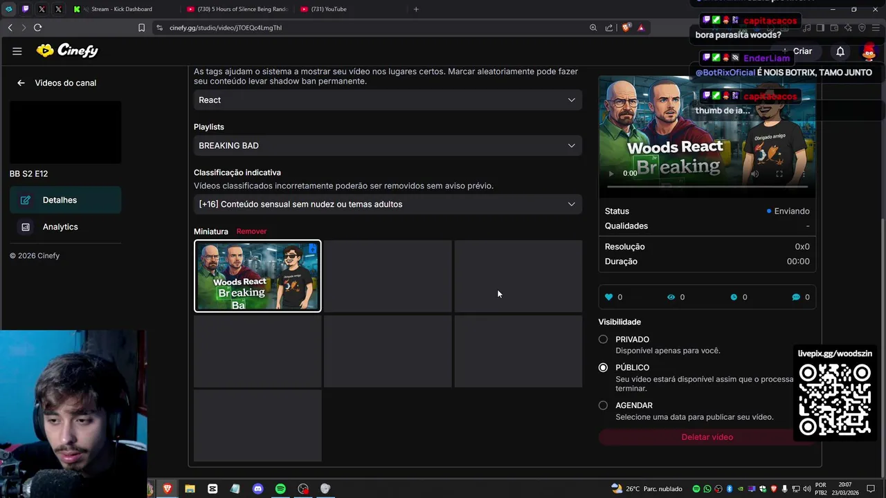
Task: Open the classificação indicativa +16 dropdown
Action: tap(388, 204)
